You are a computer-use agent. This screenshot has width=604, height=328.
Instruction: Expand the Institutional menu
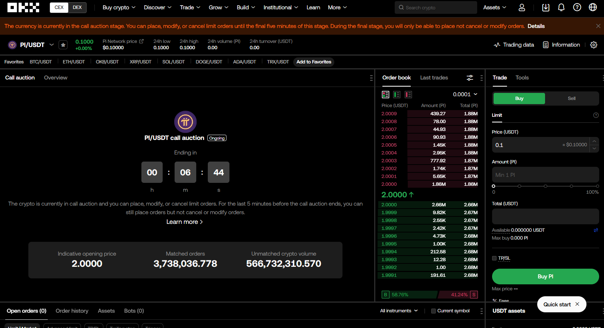pyautogui.click(x=281, y=7)
